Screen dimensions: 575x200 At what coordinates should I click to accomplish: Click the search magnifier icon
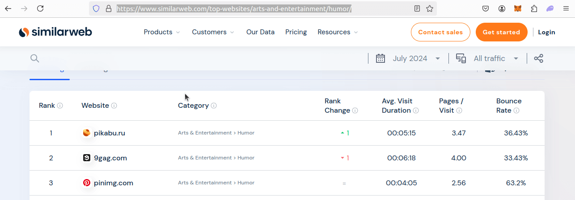(35, 58)
